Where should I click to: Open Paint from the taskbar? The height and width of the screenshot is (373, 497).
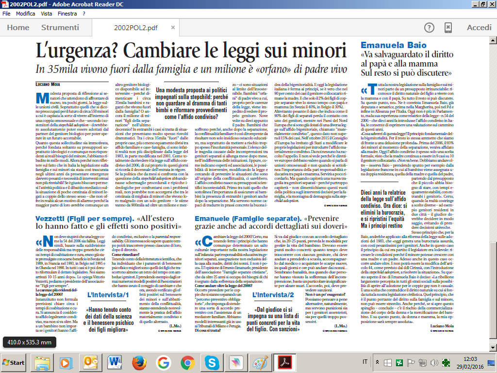coord(260,362)
